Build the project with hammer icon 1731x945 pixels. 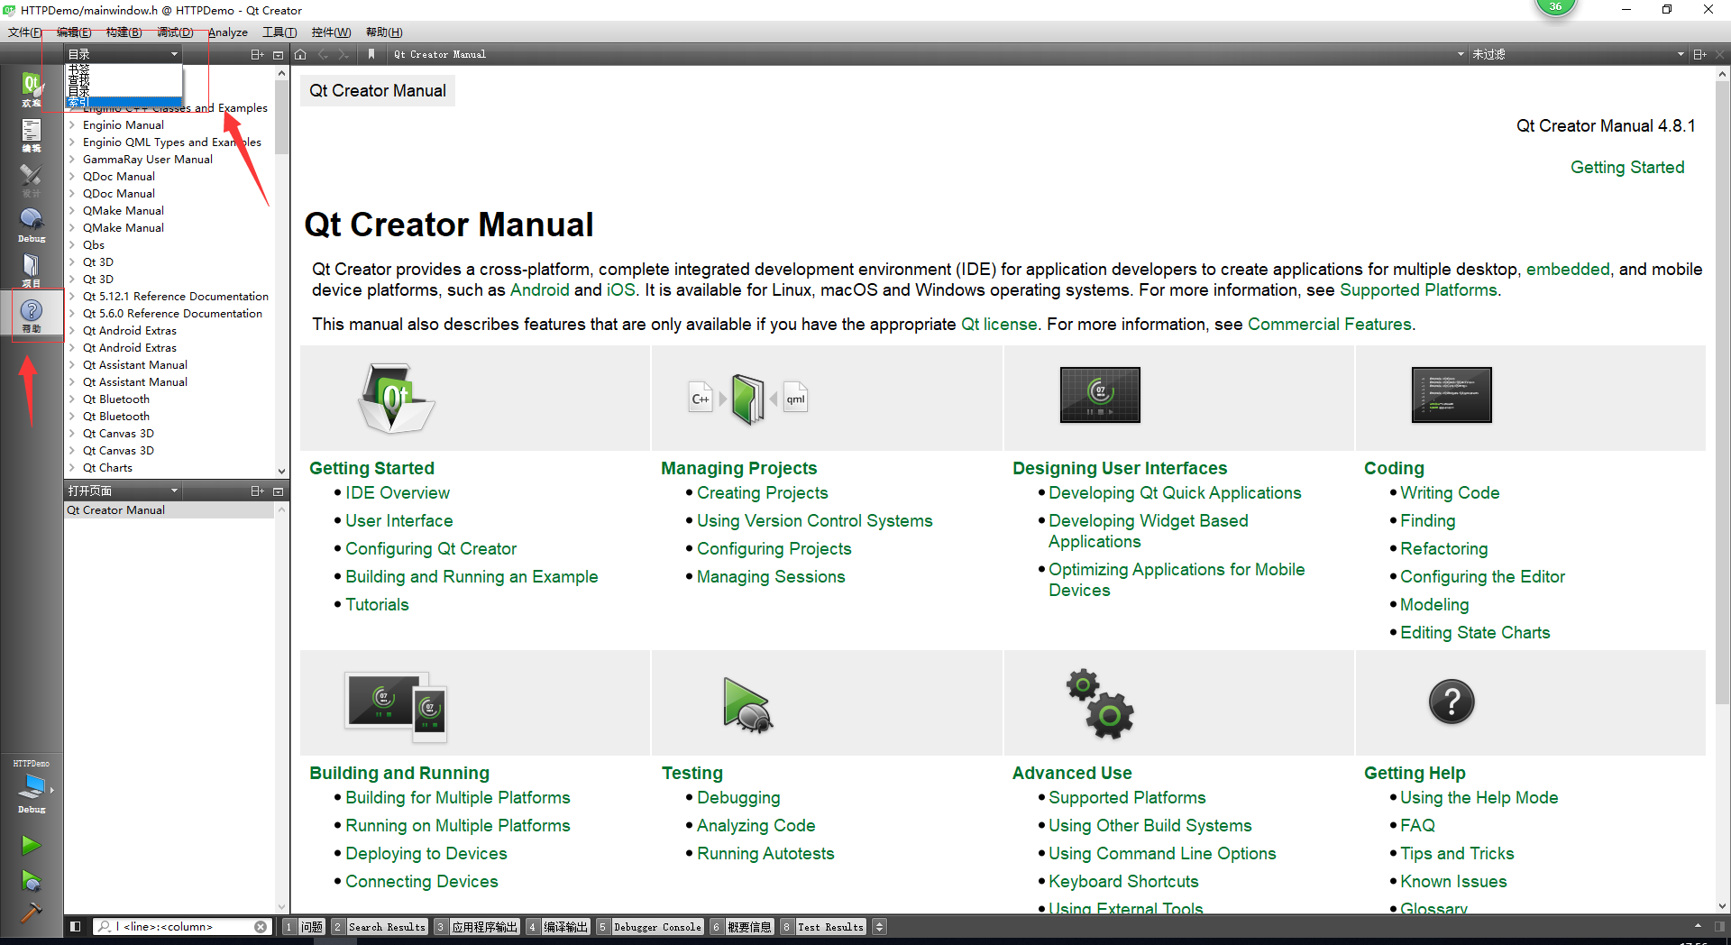(x=31, y=913)
